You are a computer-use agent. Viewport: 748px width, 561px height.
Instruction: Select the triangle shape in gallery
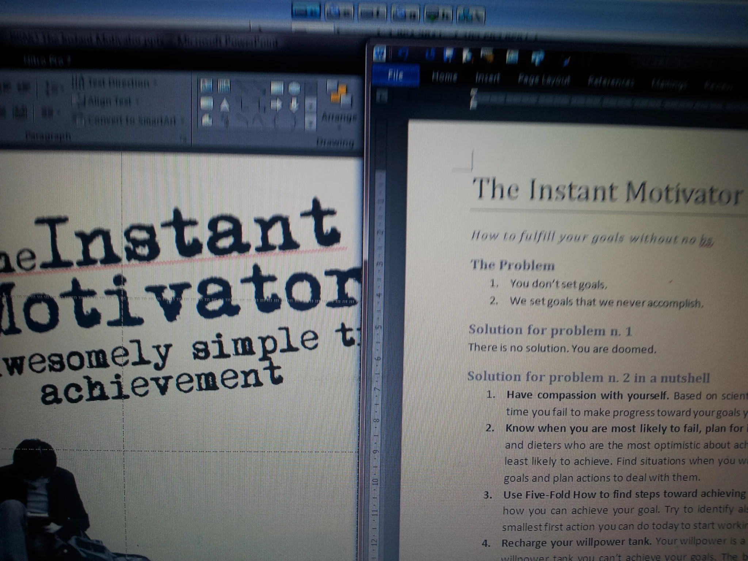(225, 105)
